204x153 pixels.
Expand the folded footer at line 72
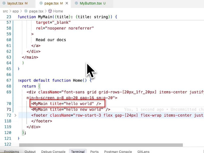pos(15,115)
